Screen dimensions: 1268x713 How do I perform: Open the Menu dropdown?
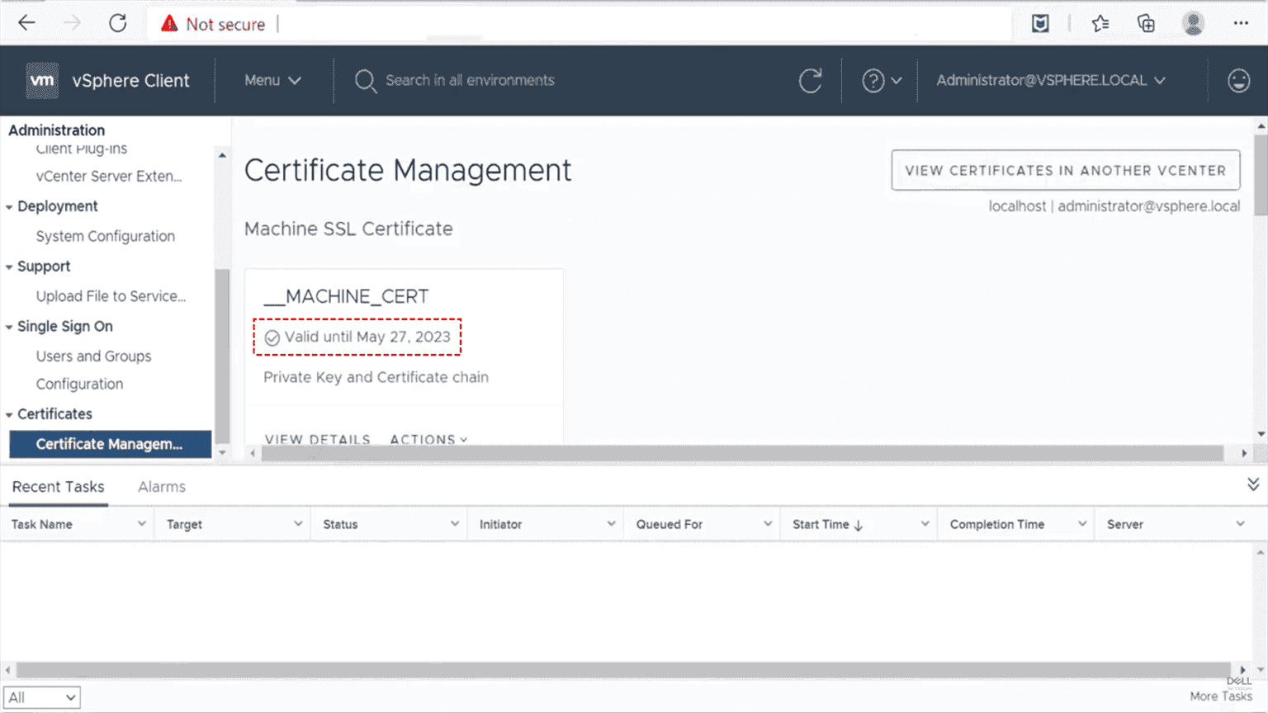point(272,81)
